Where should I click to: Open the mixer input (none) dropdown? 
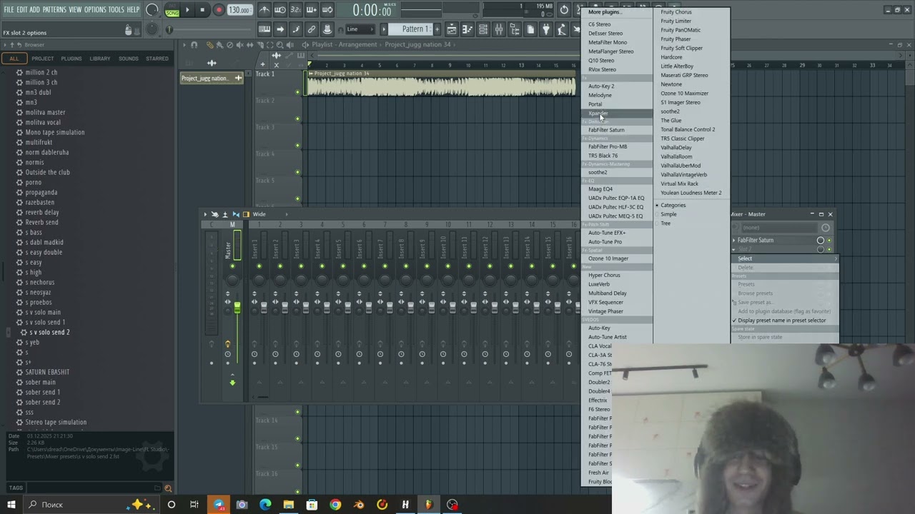[x=778, y=228]
